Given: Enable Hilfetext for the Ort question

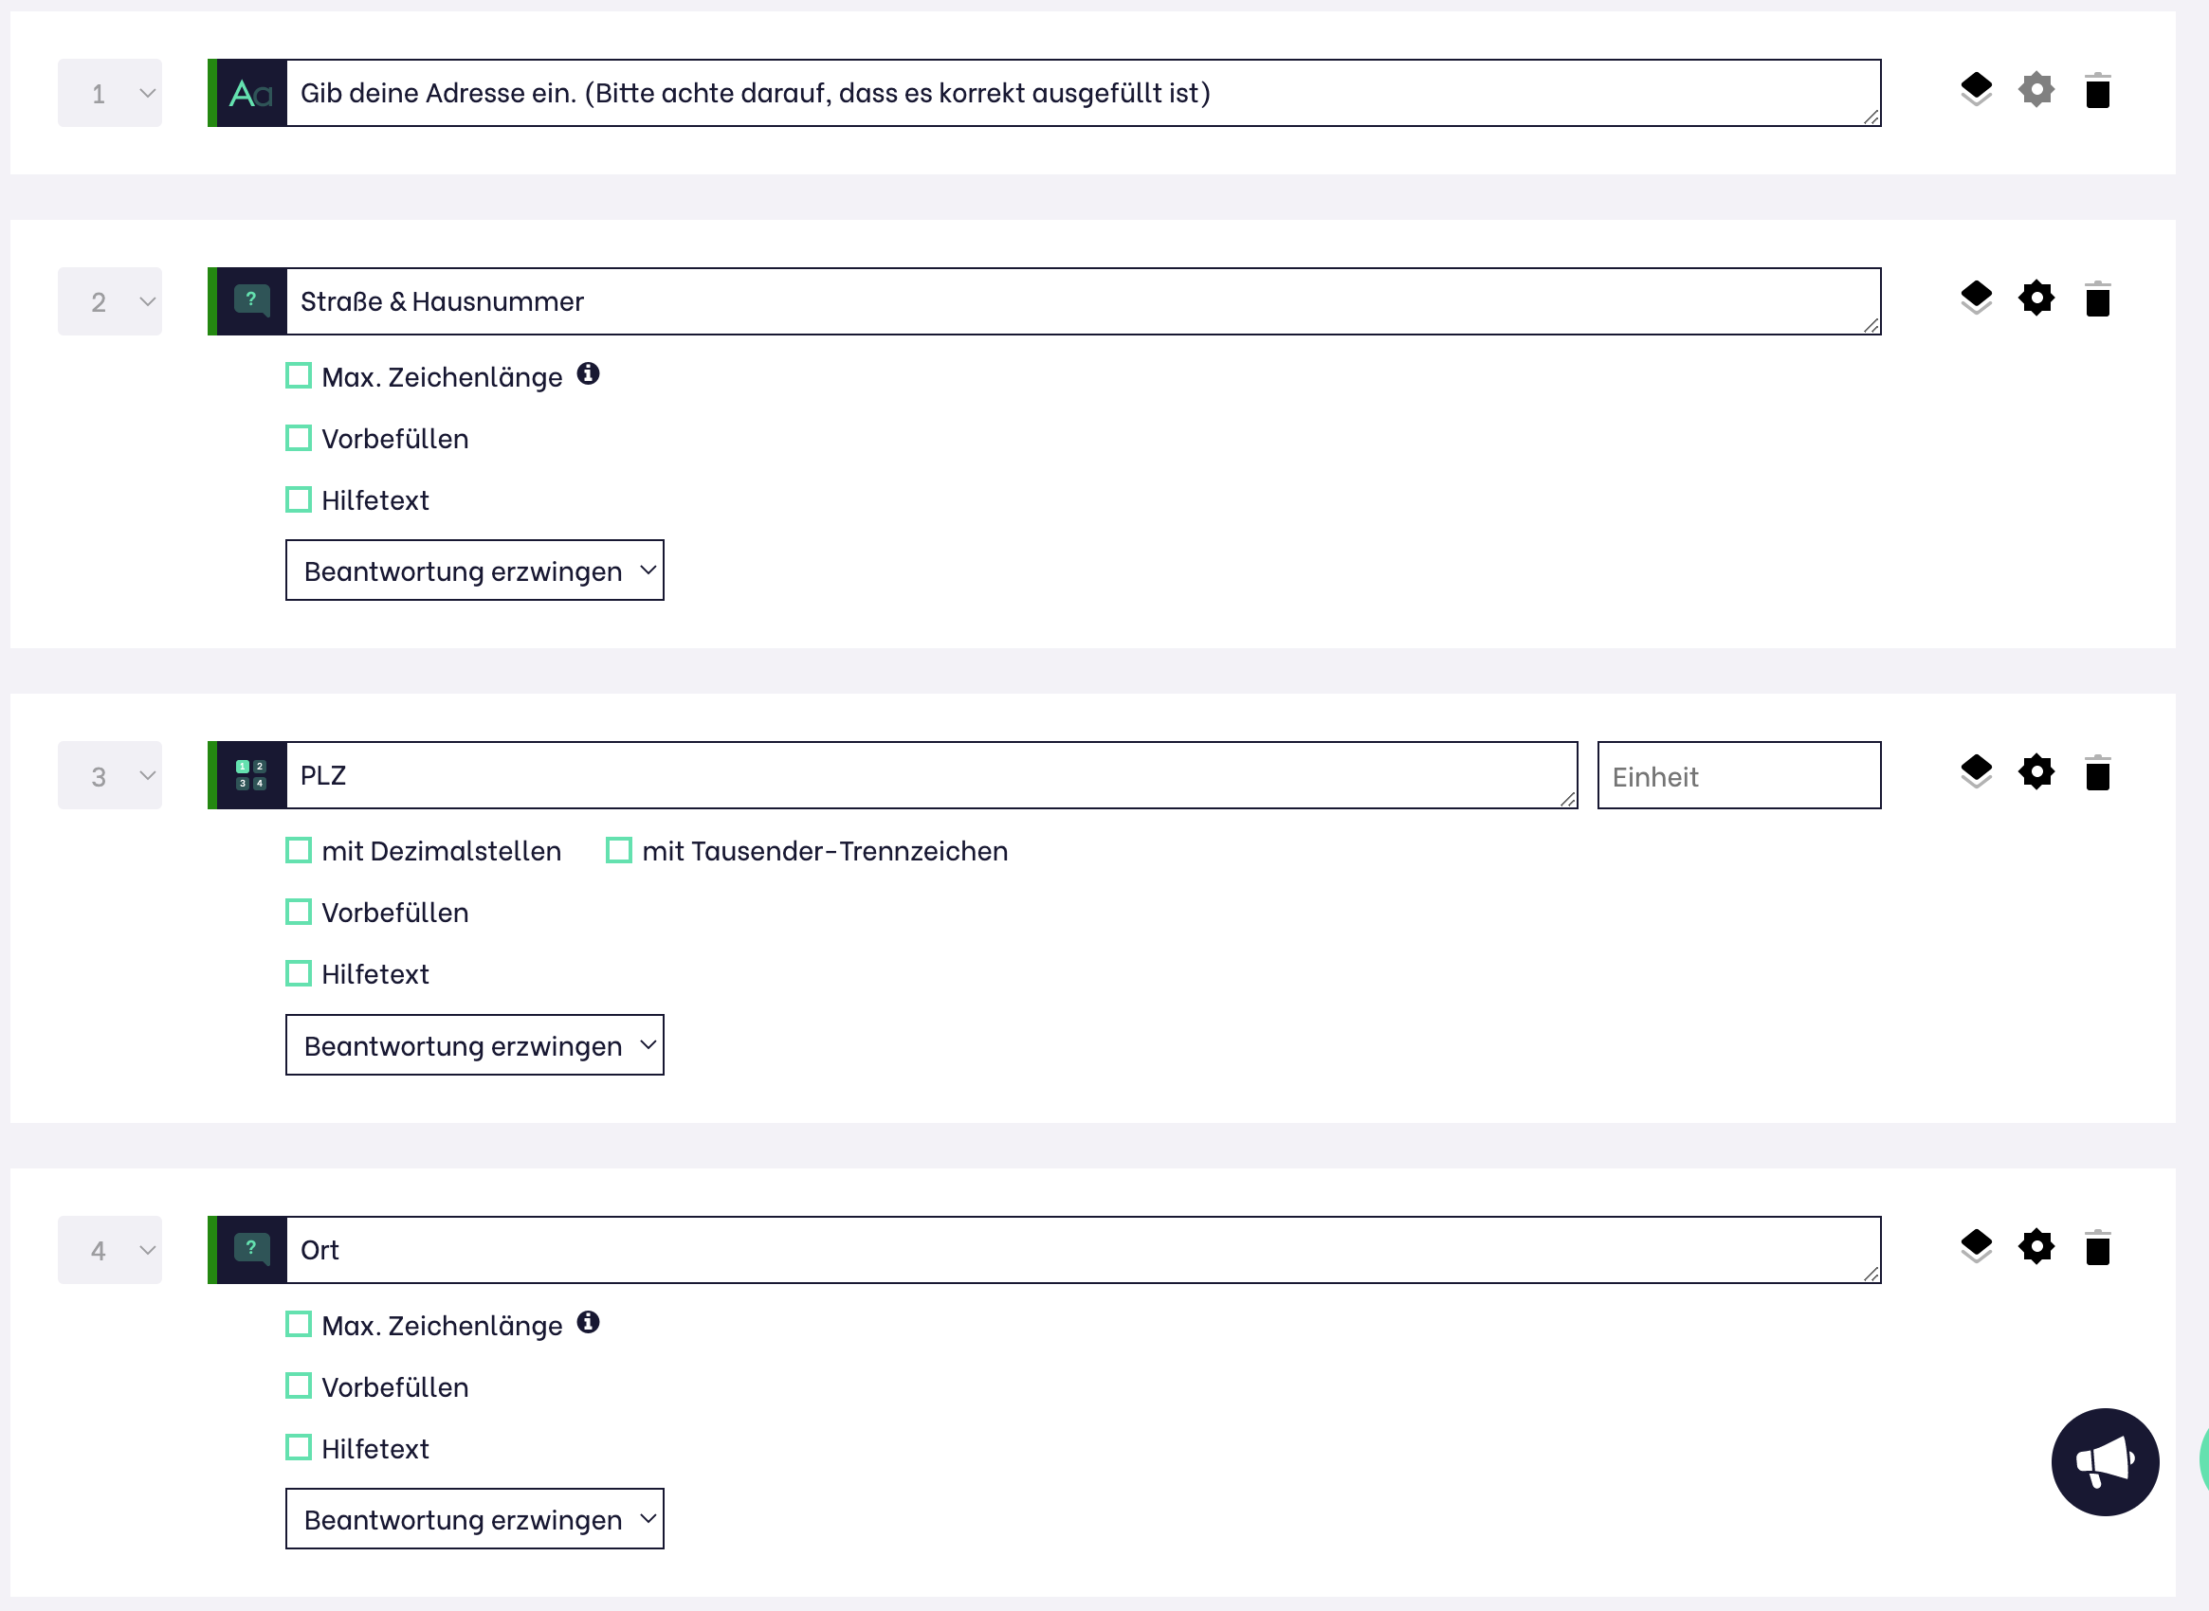Looking at the screenshot, I should click(x=299, y=1447).
